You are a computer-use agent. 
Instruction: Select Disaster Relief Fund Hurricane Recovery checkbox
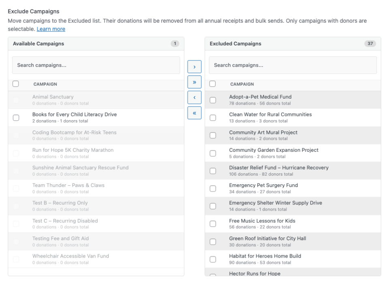[x=213, y=171]
